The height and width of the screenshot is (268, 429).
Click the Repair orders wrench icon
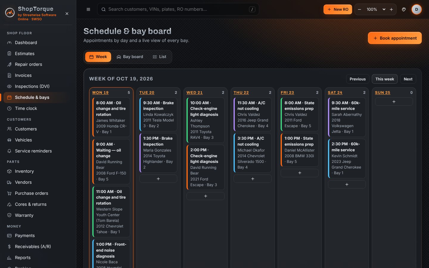9,64
